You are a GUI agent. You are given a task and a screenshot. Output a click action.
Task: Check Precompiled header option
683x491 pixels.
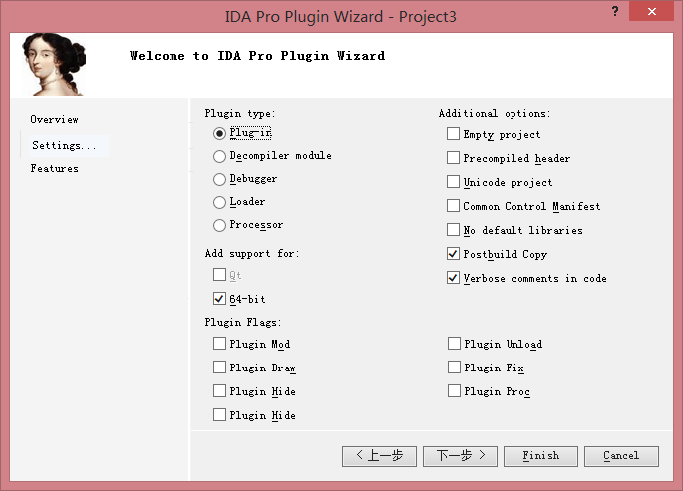coord(454,158)
